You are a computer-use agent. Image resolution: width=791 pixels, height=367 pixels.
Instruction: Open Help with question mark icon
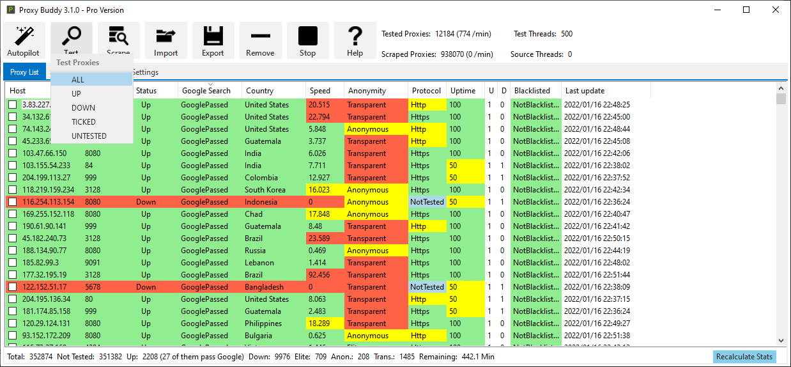coord(355,36)
